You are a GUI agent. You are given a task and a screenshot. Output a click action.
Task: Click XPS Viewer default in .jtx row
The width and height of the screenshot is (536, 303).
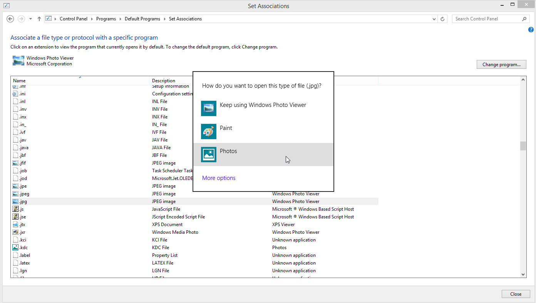coord(283,225)
